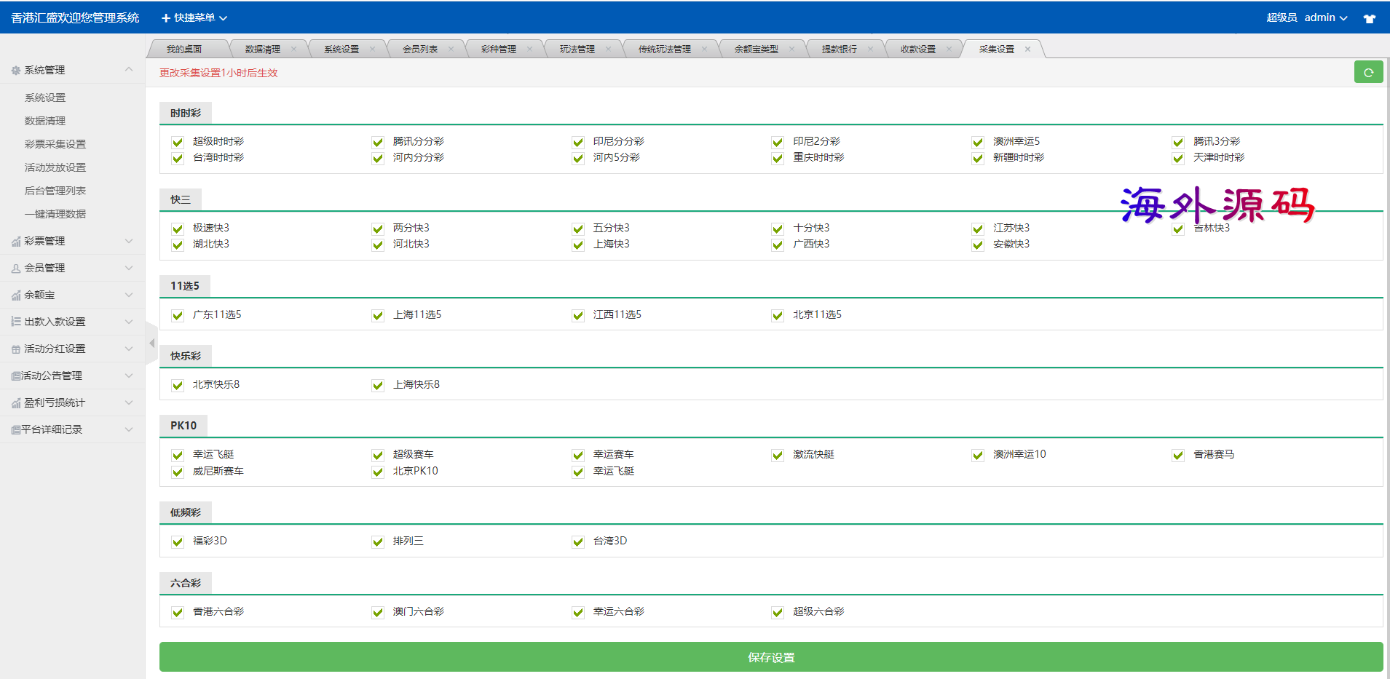Click the gift icon beside 活动分红设置

(16, 349)
